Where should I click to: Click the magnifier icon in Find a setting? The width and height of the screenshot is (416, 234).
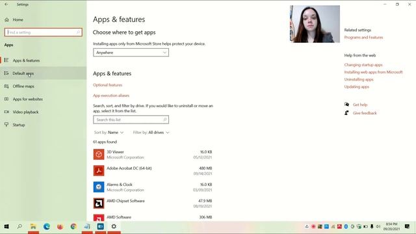pyautogui.click(x=78, y=32)
